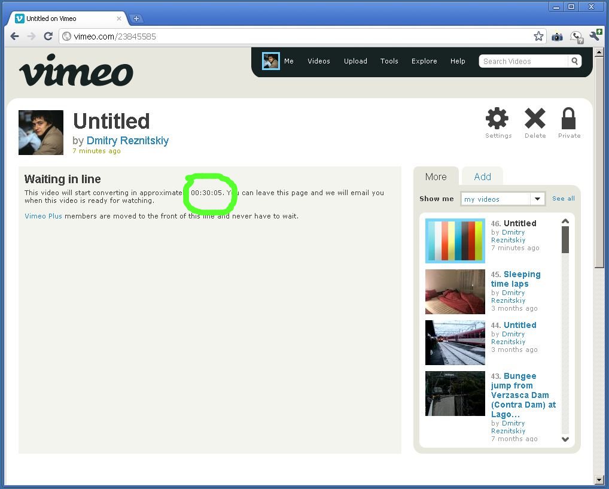Click the search magnifier icon
This screenshot has height=489, width=609.
point(574,61)
